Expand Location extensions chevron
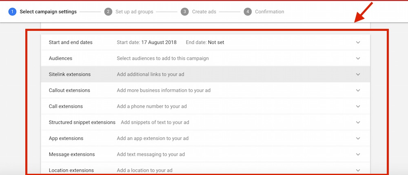This screenshot has width=408, height=175. tap(358, 171)
